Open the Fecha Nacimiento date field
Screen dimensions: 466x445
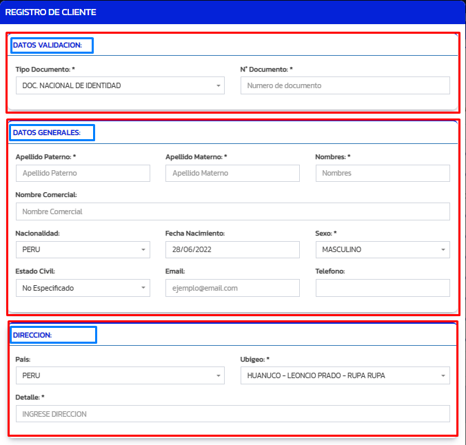[x=232, y=249]
